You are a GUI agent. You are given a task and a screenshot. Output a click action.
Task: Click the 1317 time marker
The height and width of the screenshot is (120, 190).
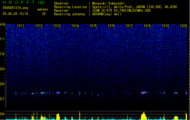click(x=129, y=26)
